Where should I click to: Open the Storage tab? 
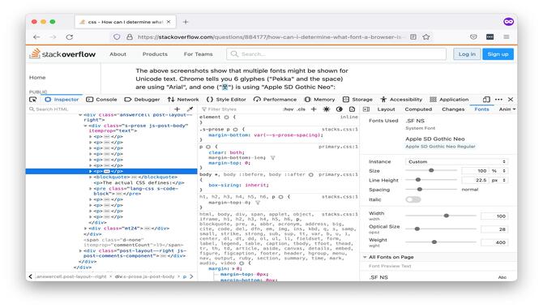pyautogui.click(x=357, y=100)
